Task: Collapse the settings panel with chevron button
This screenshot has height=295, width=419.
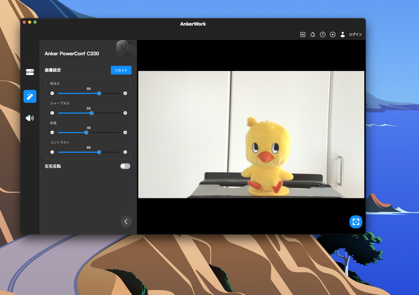Action: (126, 221)
